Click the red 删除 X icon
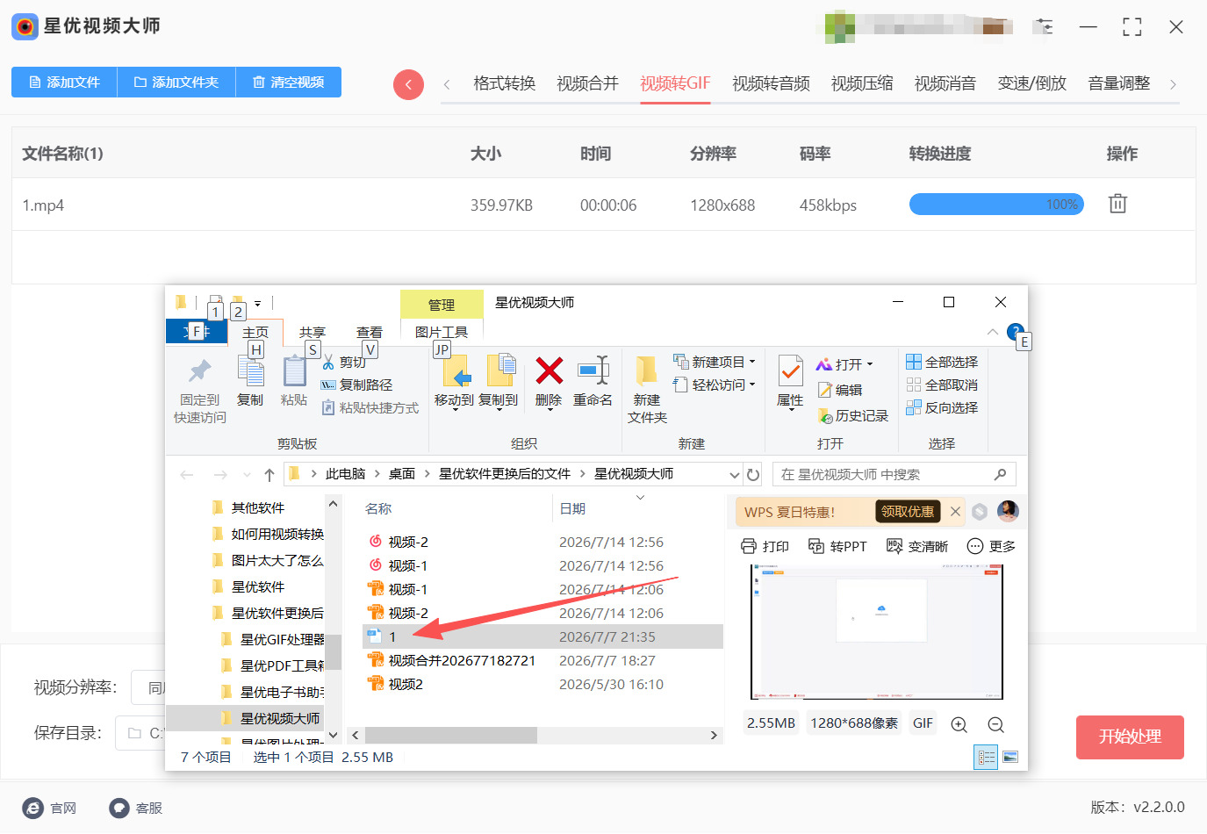 pos(549,370)
